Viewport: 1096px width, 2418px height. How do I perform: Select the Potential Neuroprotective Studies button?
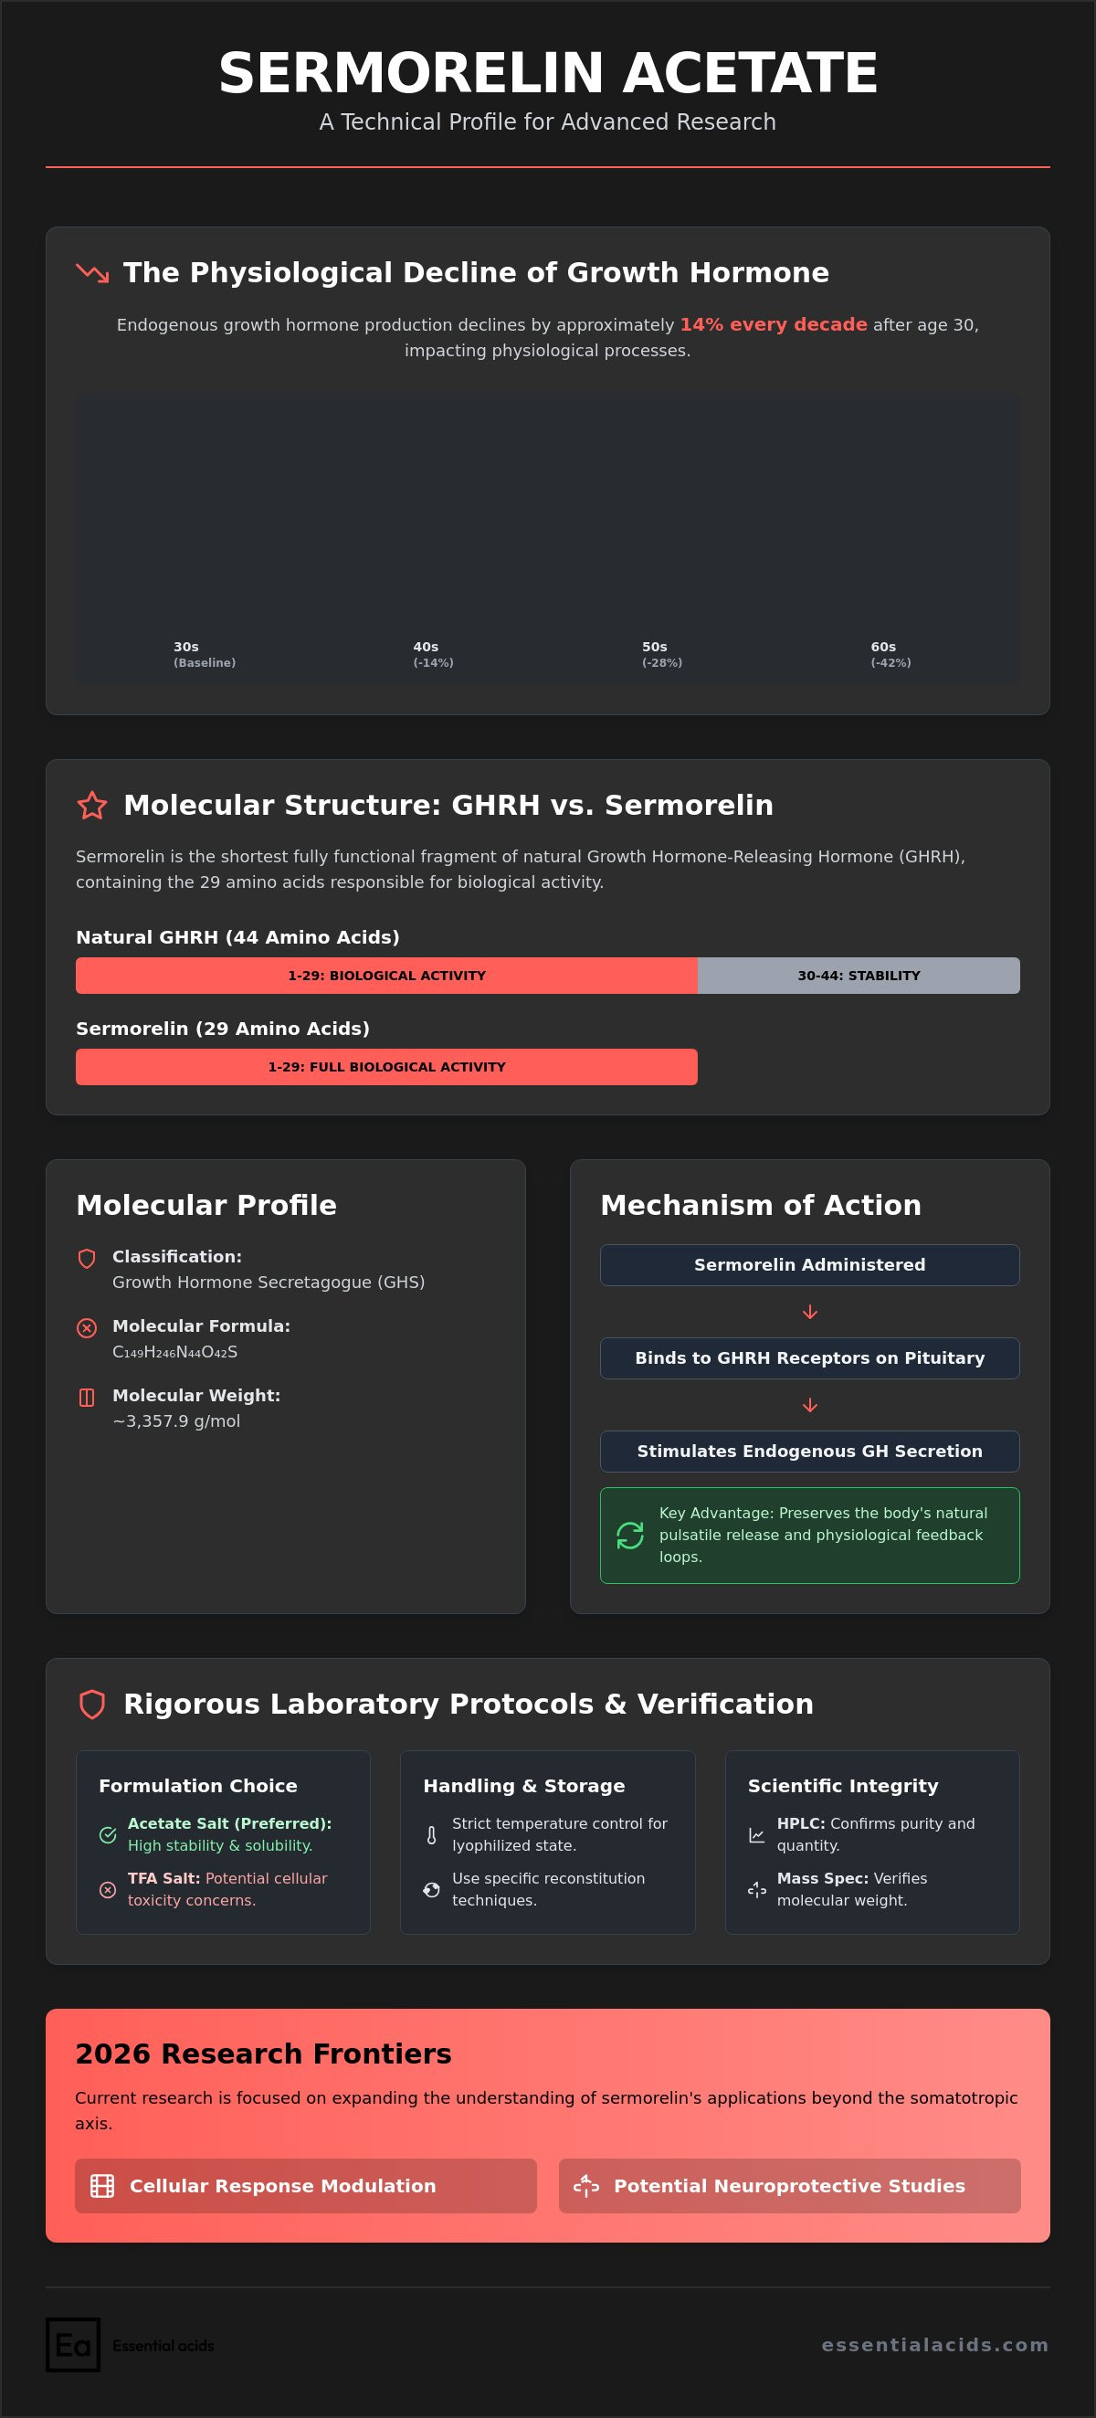pos(789,2186)
